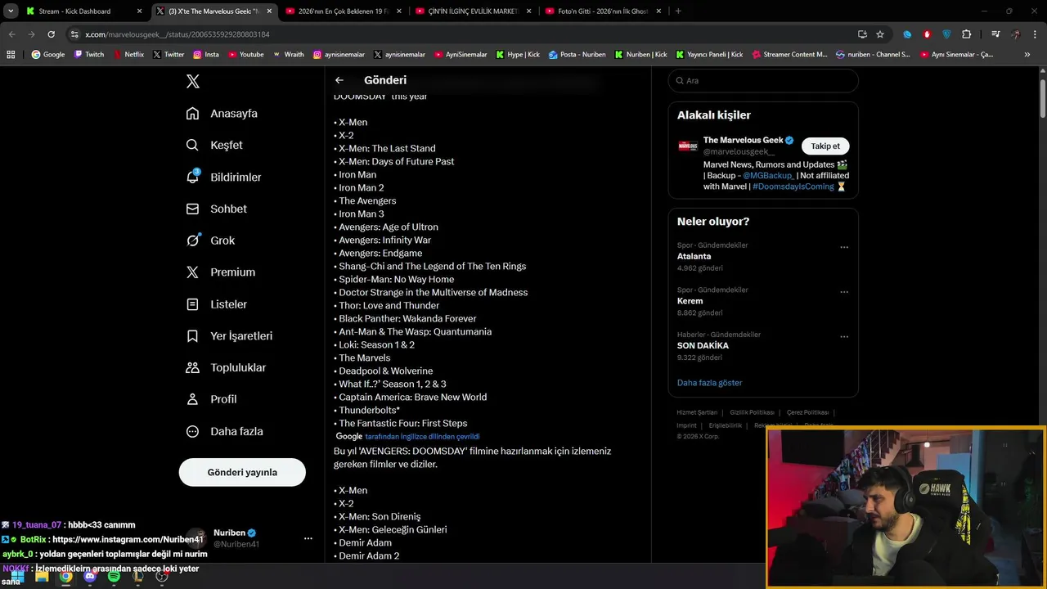
Task: Open Sohbet messages
Action: [216, 209]
